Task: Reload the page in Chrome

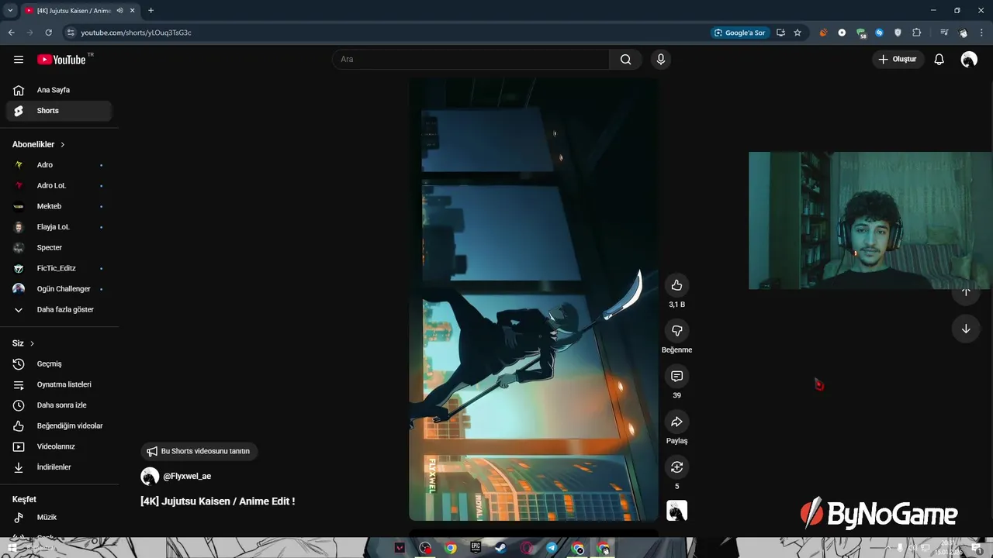Action: pyautogui.click(x=48, y=33)
